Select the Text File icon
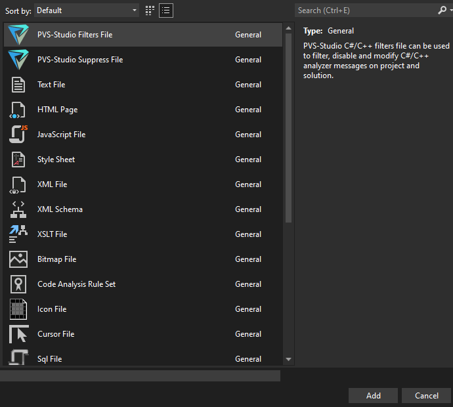453x407 pixels. [x=18, y=85]
